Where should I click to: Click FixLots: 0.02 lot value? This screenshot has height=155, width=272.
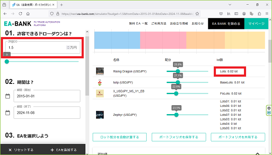point(231,94)
